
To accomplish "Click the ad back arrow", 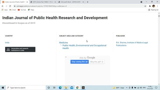I will (66, 57).
